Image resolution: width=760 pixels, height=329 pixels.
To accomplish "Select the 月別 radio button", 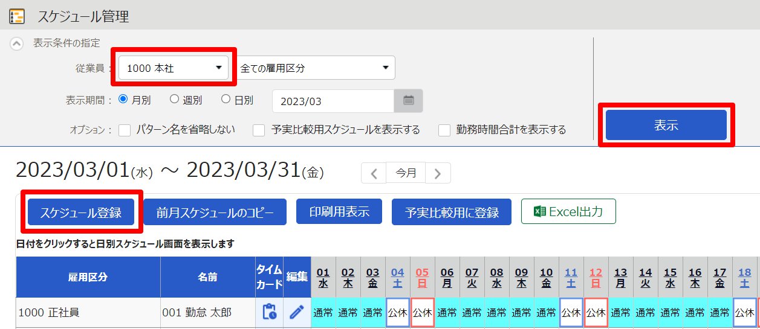I will [123, 99].
